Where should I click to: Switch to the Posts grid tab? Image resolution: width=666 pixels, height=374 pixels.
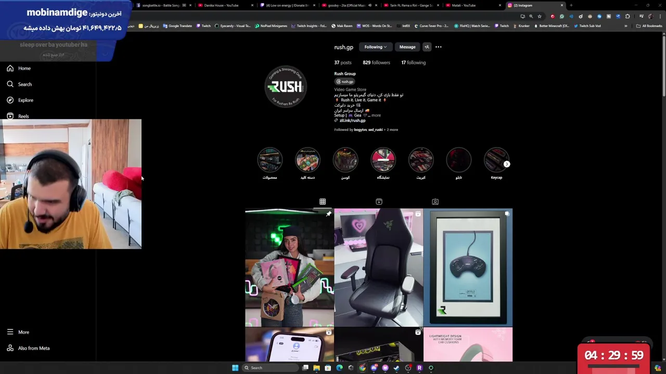(323, 202)
